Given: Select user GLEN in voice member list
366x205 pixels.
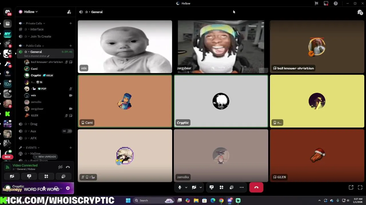Looking at the screenshot, I should (49, 115).
